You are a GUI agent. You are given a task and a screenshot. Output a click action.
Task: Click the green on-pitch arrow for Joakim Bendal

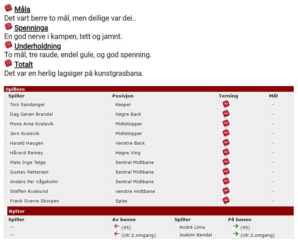235,234
